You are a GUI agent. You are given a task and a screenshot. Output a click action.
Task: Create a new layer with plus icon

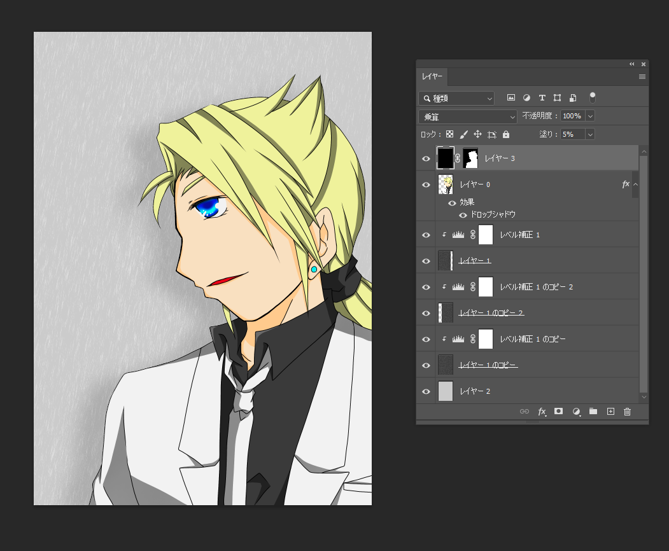[x=610, y=412]
